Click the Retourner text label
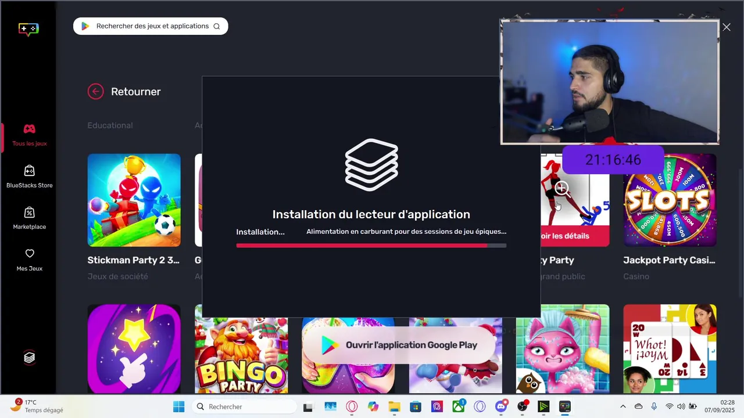This screenshot has height=418, width=744. [x=135, y=92]
